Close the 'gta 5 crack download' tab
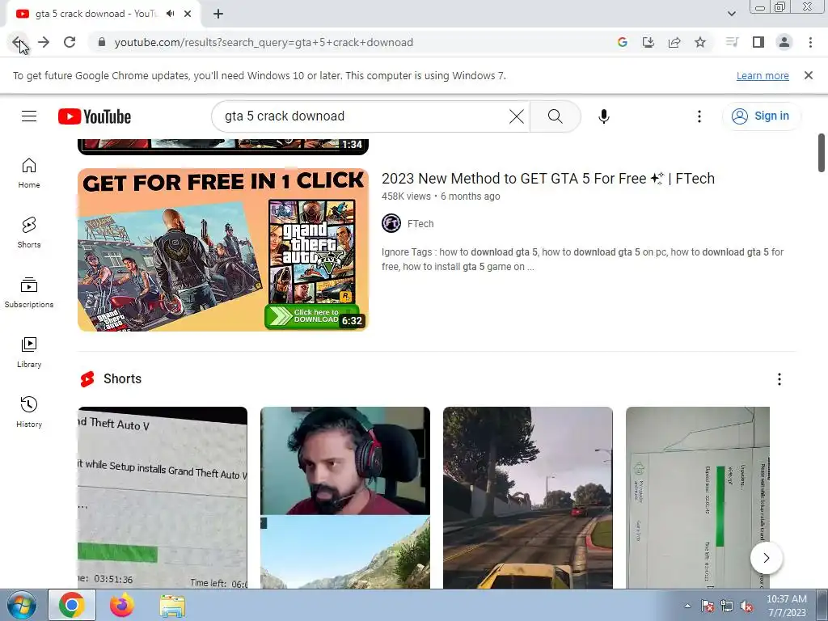 [x=188, y=14]
